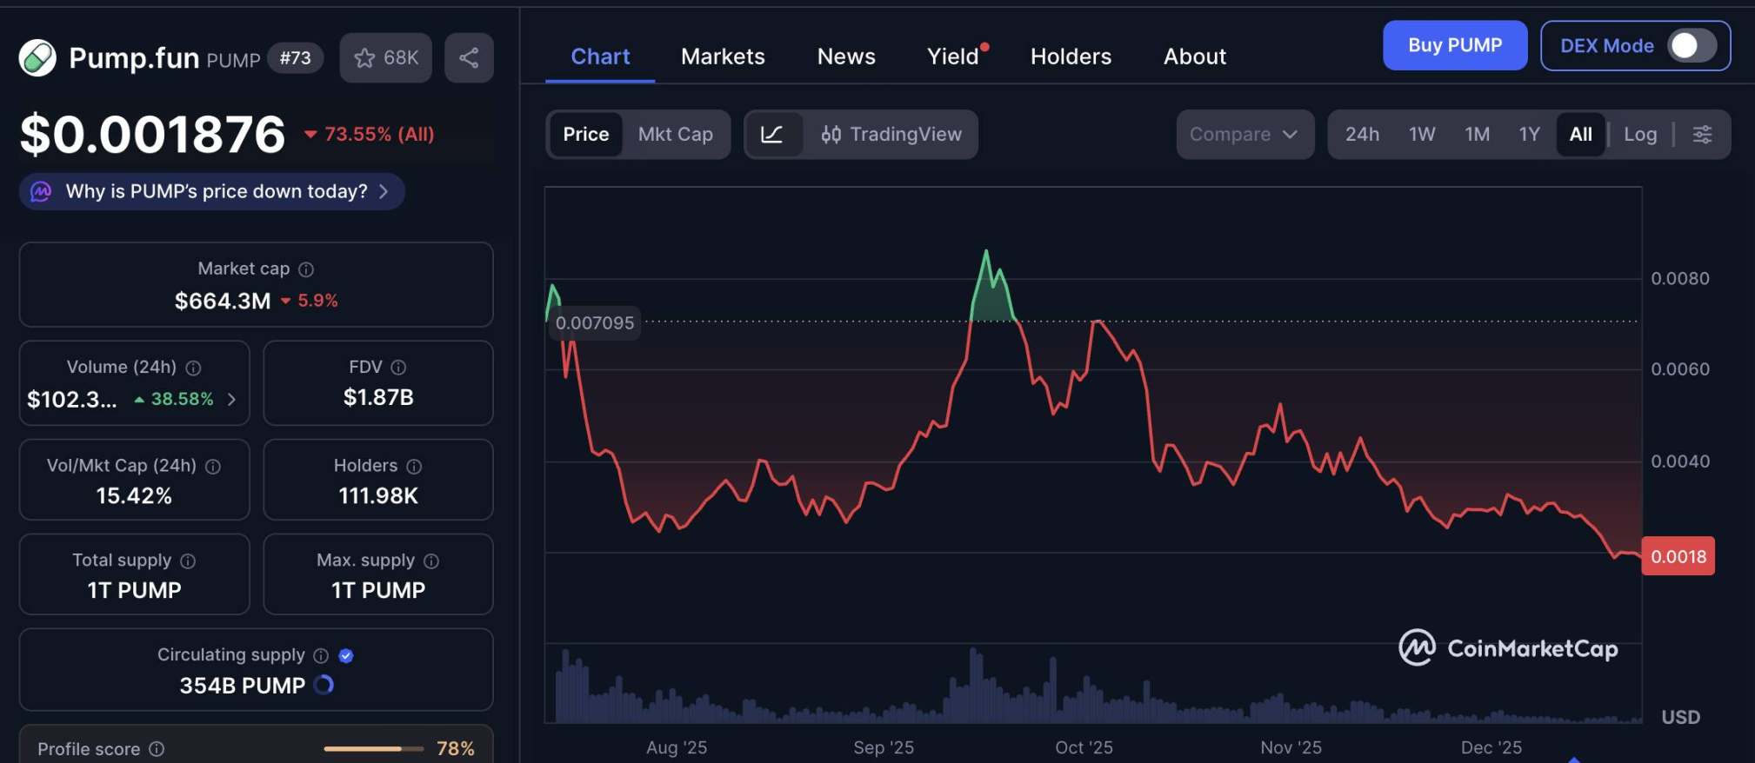Enable Log scale on chart
The height and width of the screenshot is (763, 1755).
click(1639, 135)
